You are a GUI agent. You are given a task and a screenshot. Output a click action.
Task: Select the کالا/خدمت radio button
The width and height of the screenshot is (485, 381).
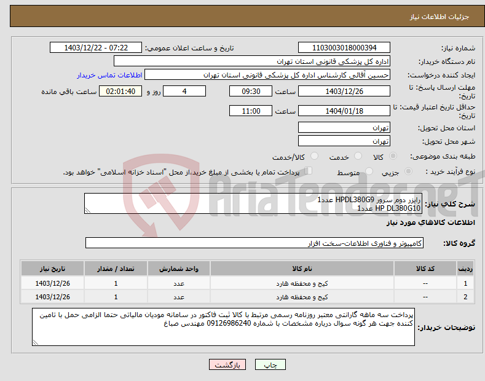point(314,156)
